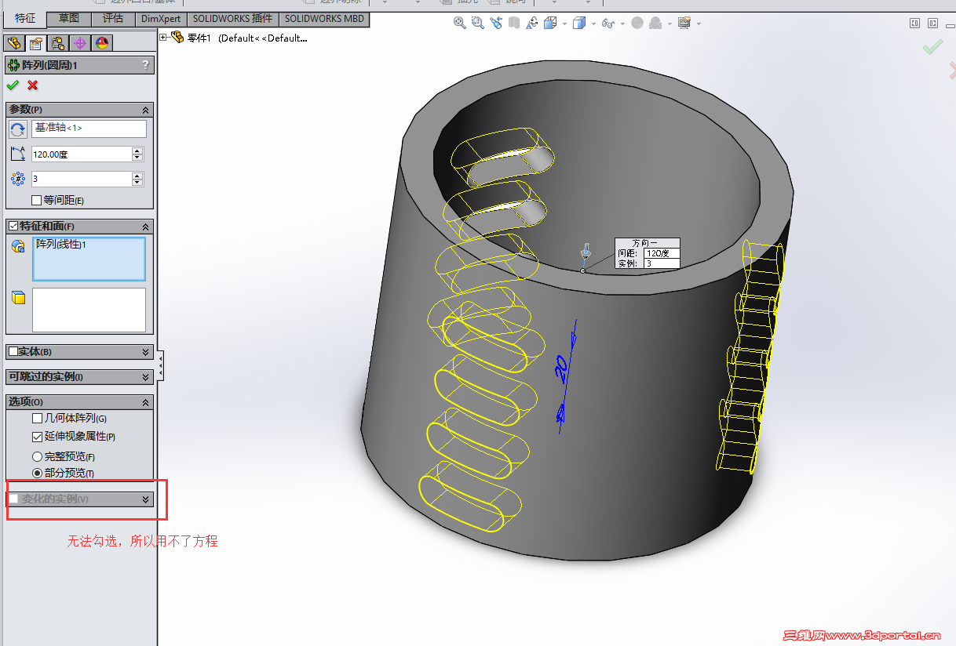Click the instance count field showing 3
The image size is (956, 646).
(x=82, y=180)
